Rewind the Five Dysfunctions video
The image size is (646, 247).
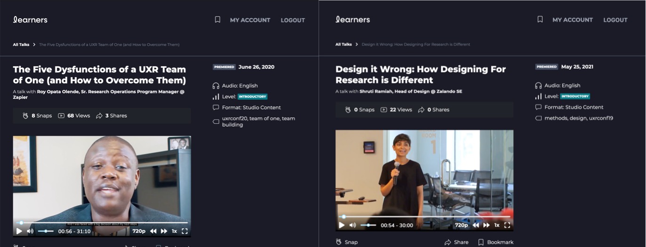[153, 231]
